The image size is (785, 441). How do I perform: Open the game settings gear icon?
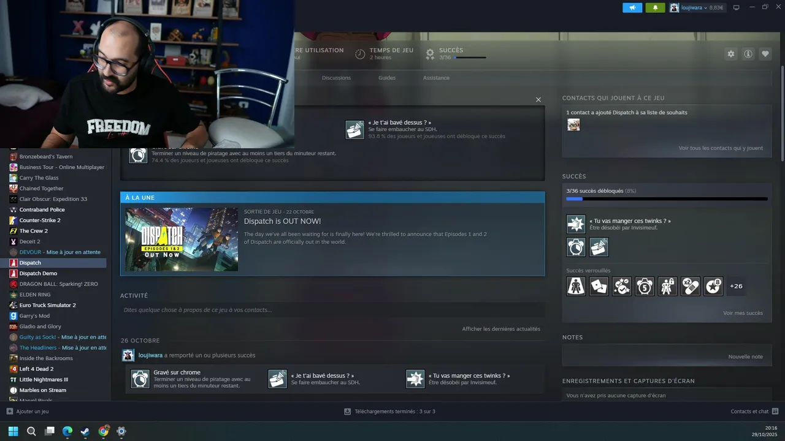point(731,54)
